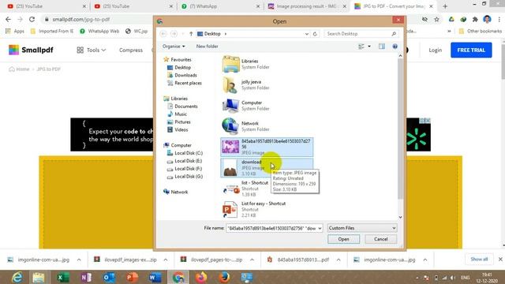Click the Cancel button in dialog
This screenshot has width=505, height=284.
381,239
